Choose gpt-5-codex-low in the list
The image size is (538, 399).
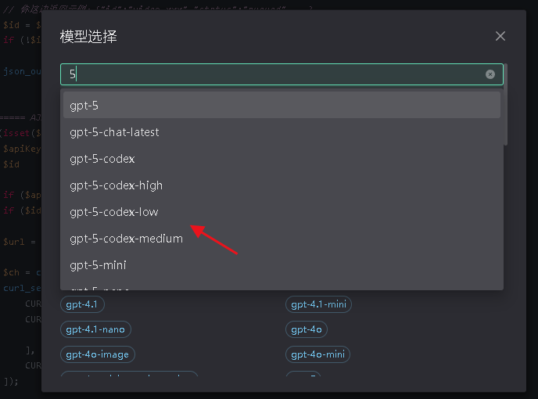[282, 212]
